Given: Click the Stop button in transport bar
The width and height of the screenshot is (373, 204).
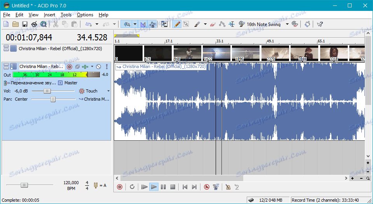Looking at the screenshot, I should click(173, 187).
